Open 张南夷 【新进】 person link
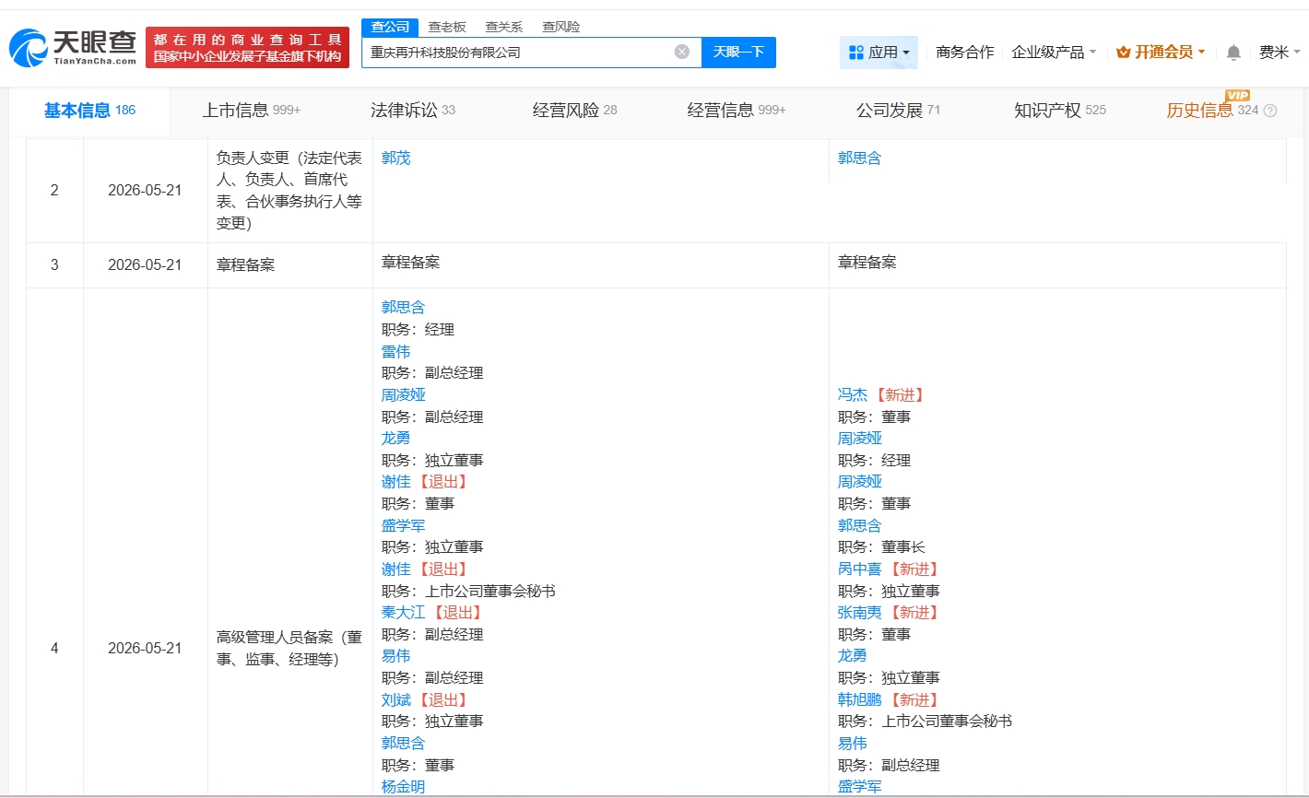This screenshot has width=1309, height=798. [x=860, y=613]
